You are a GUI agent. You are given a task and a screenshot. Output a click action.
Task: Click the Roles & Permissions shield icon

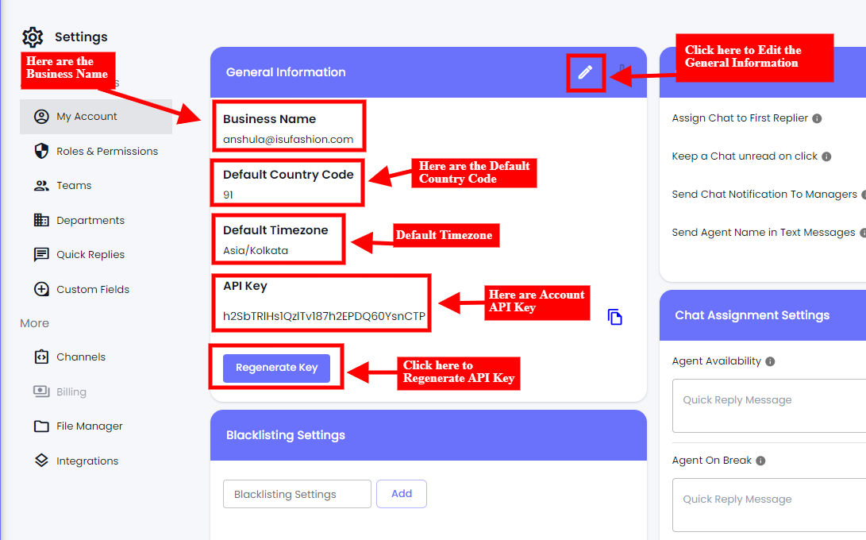click(42, 151)
